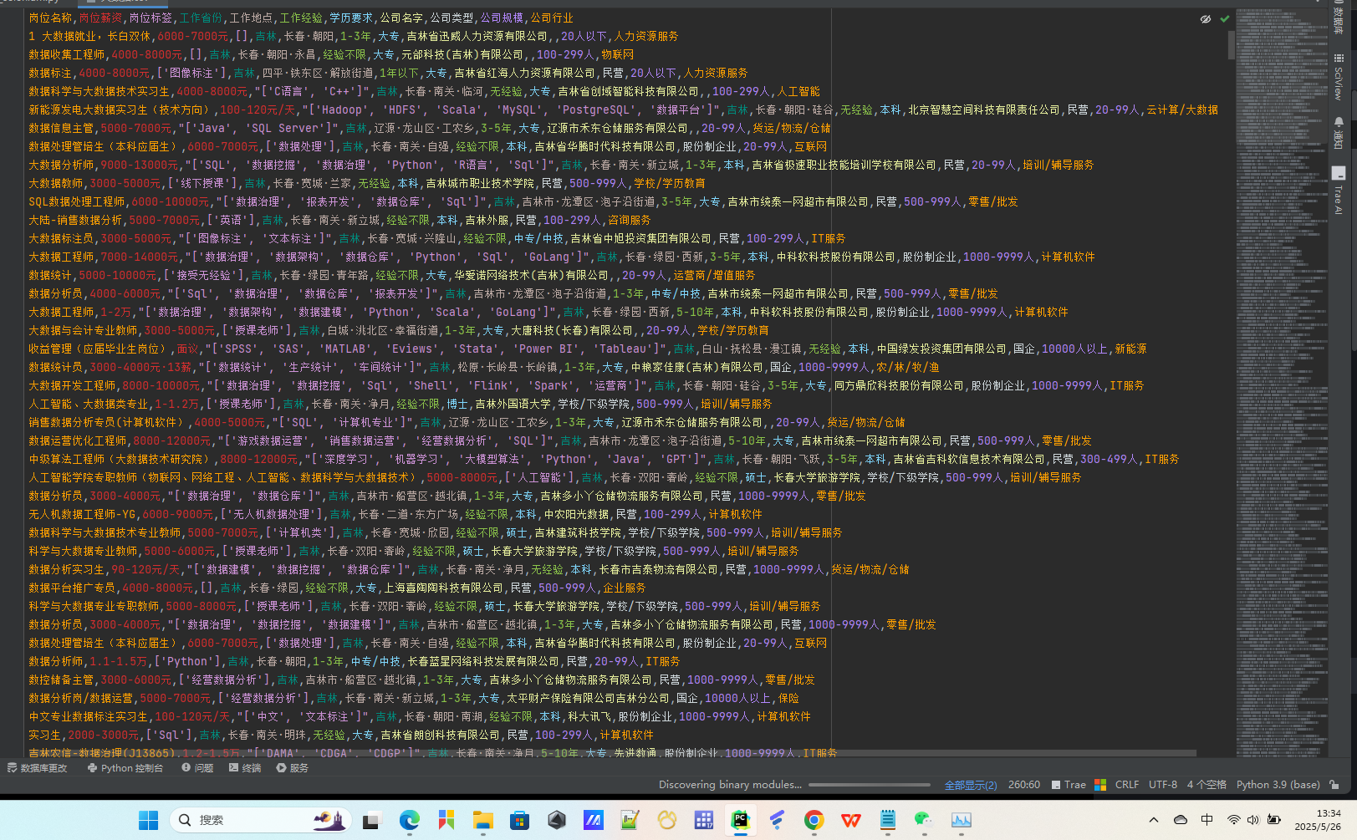Image resolution: width=1357 pixels, height=840 pixels.
Task: Open the 数据库更改 tool window
Action: tap(38, 768)
